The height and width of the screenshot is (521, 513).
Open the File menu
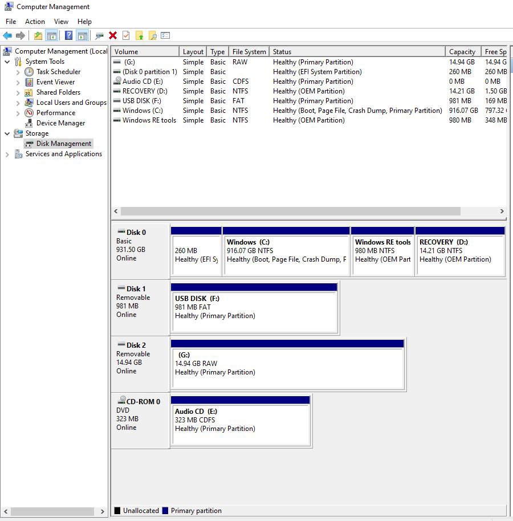tap(11, 22)
